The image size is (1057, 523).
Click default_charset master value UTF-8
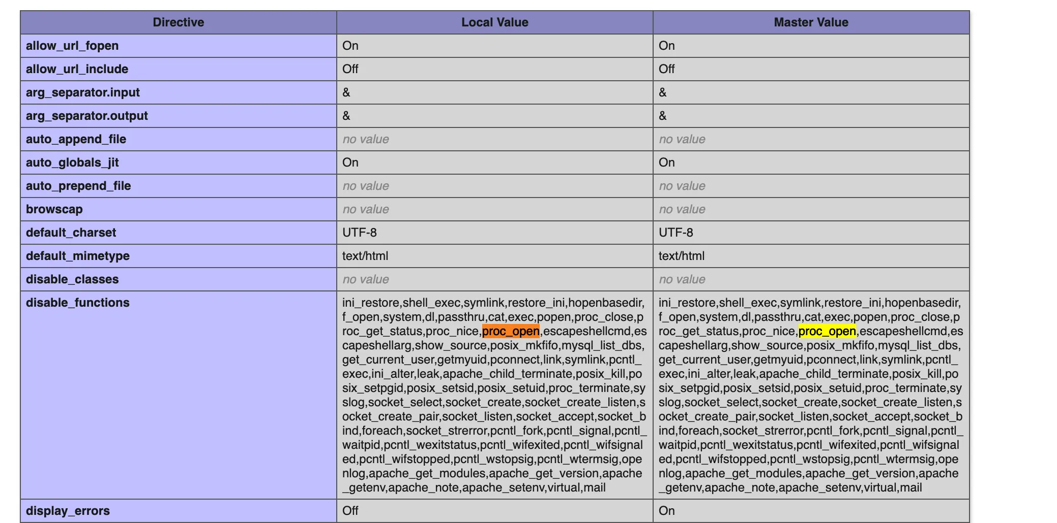pos(676,233)
